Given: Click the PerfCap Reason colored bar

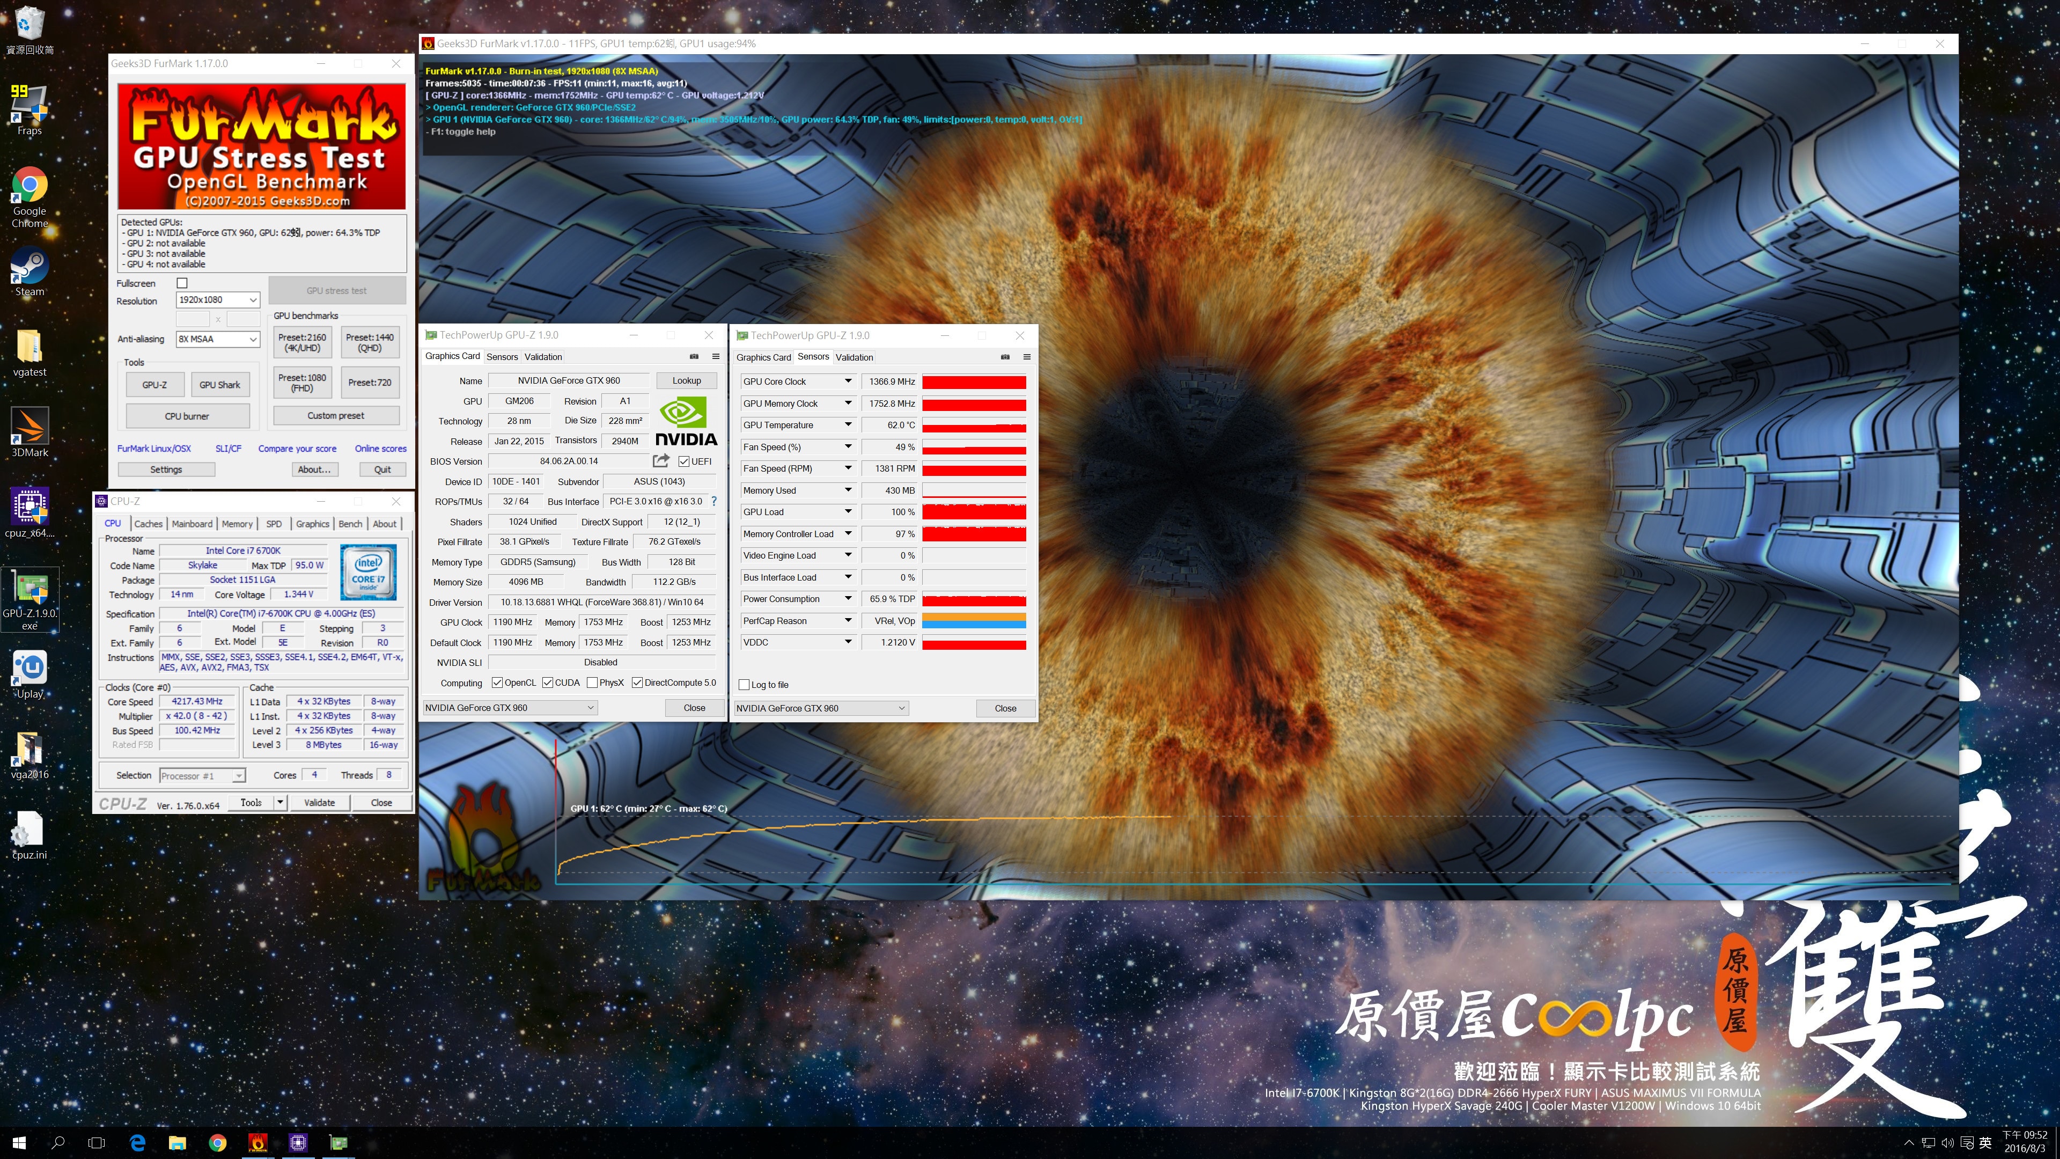Looking at the screenshot, I should tap(973, 621).
